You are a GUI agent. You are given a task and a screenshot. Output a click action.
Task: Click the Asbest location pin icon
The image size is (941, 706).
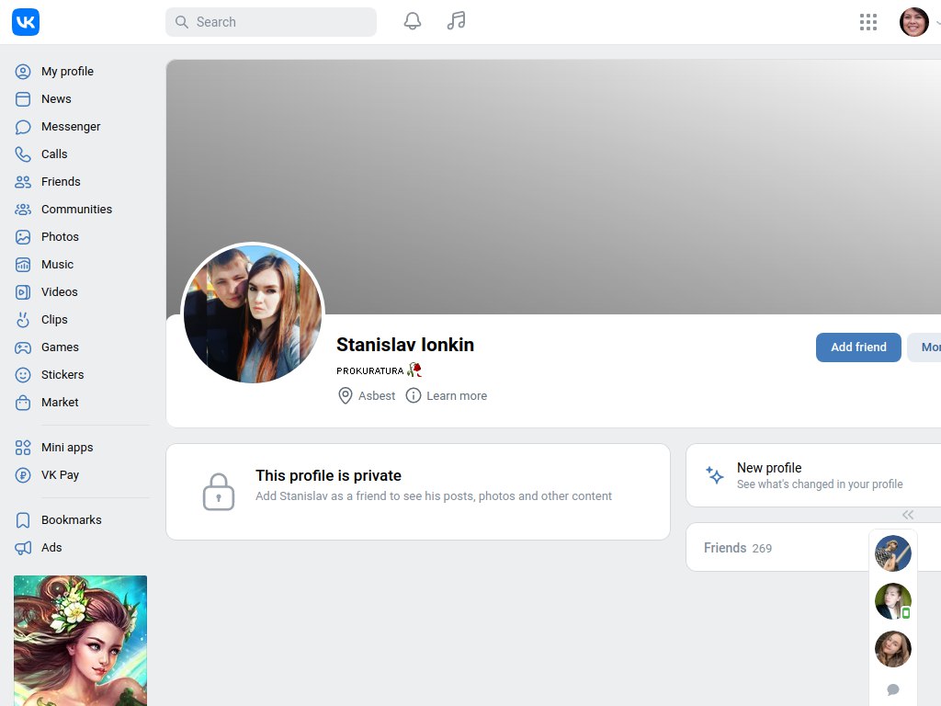click(346, 395)
